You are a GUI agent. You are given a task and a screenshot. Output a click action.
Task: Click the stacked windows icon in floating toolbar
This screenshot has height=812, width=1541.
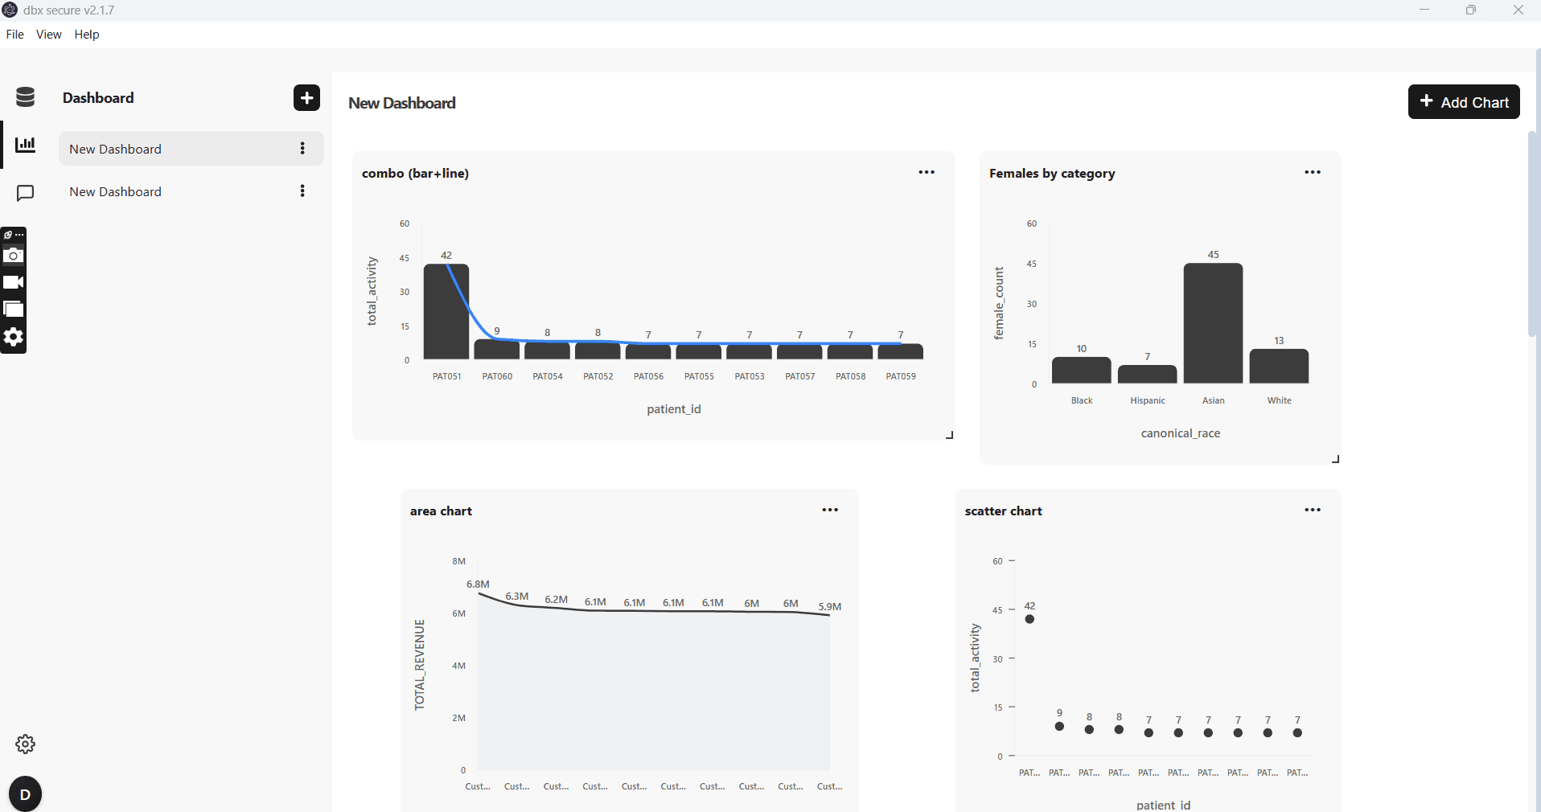pos(14,310)
